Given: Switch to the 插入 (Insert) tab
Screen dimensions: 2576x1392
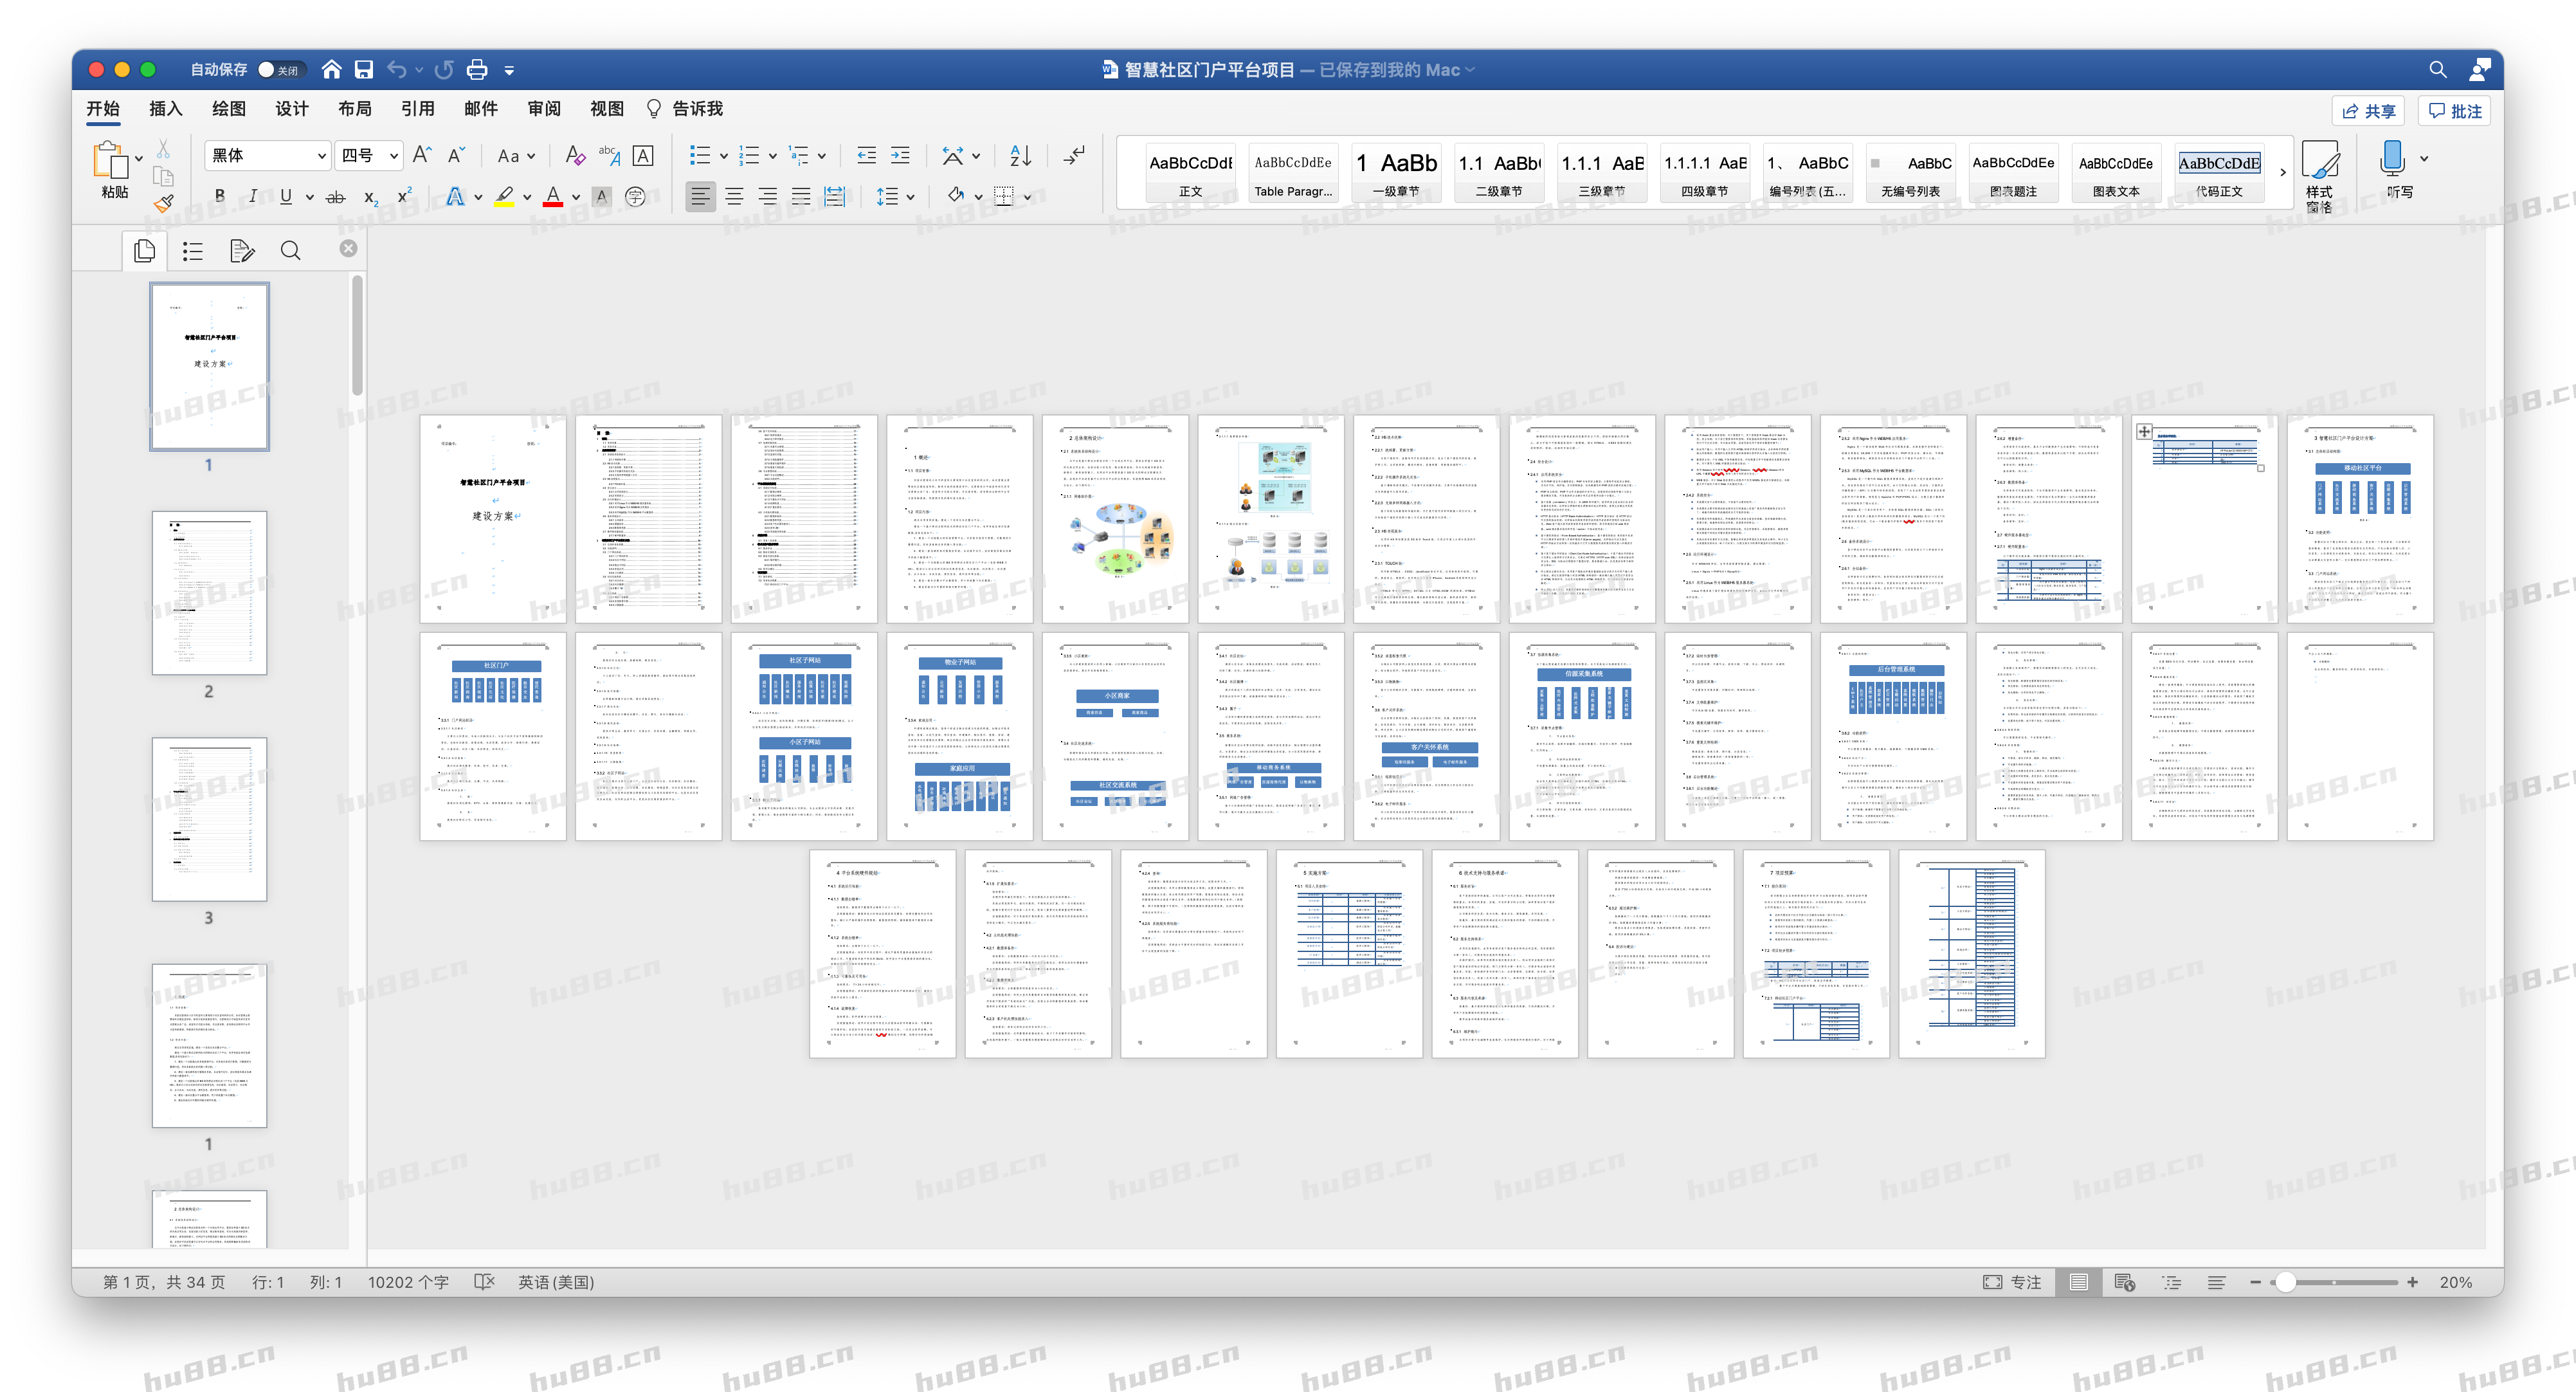Looking at the screenshot, I should (x=165, y=109).
